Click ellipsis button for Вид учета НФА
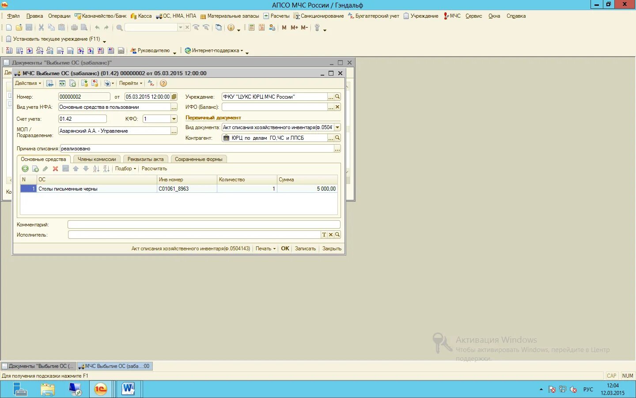The width and height of the screenshot is (636, 398). (174, 107)
